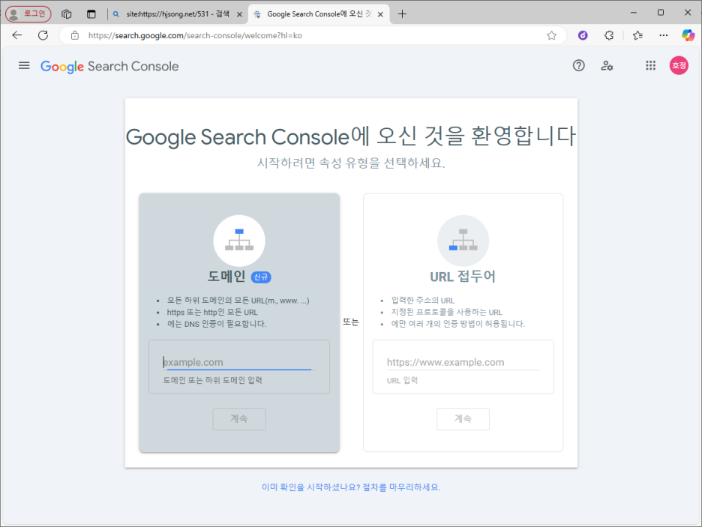Viewport: 702px width, 527px height.
Task: Open the pink account avatar
Action: tap(679, 65)
